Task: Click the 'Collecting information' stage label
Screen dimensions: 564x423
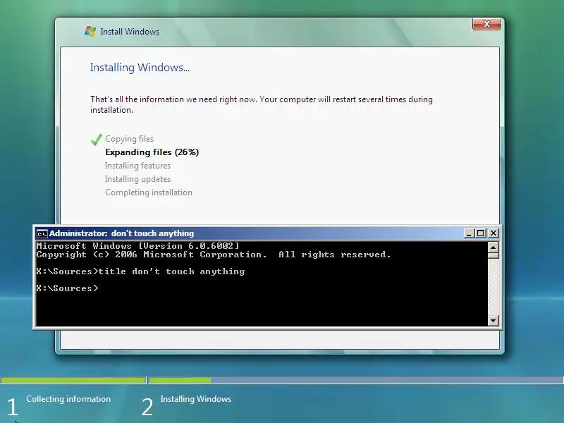Action: 68,399
